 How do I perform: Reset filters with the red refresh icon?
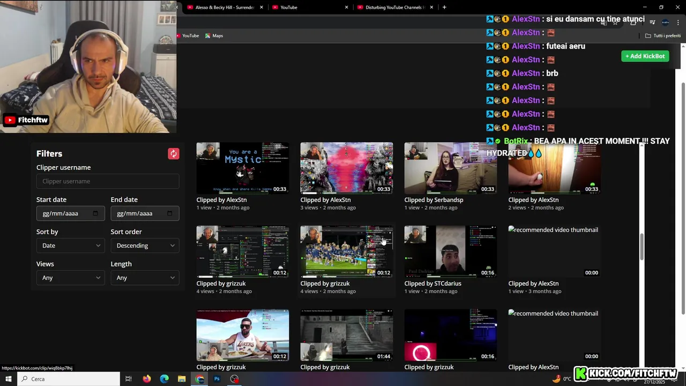click(x=173, y=154)
